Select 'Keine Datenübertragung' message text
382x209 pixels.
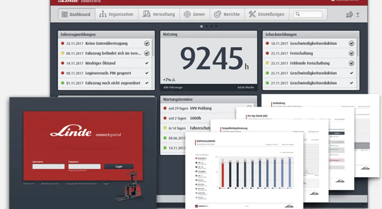106,43
